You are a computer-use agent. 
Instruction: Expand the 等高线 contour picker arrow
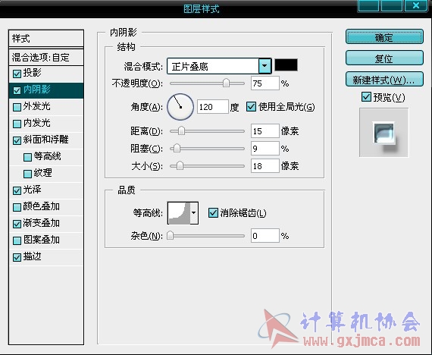click(194, 213)
